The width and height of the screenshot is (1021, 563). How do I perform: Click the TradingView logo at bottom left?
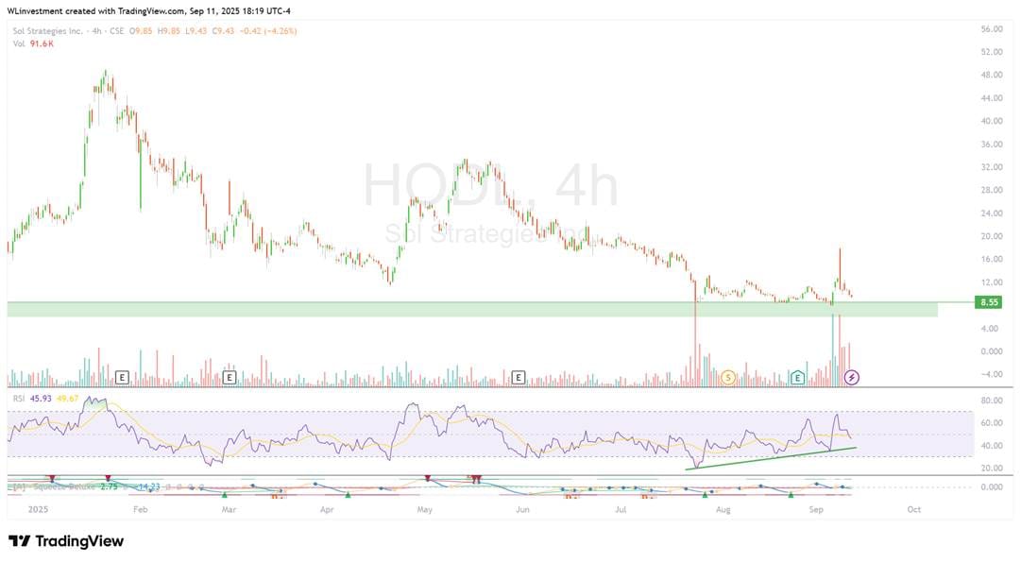click(66, 541)
